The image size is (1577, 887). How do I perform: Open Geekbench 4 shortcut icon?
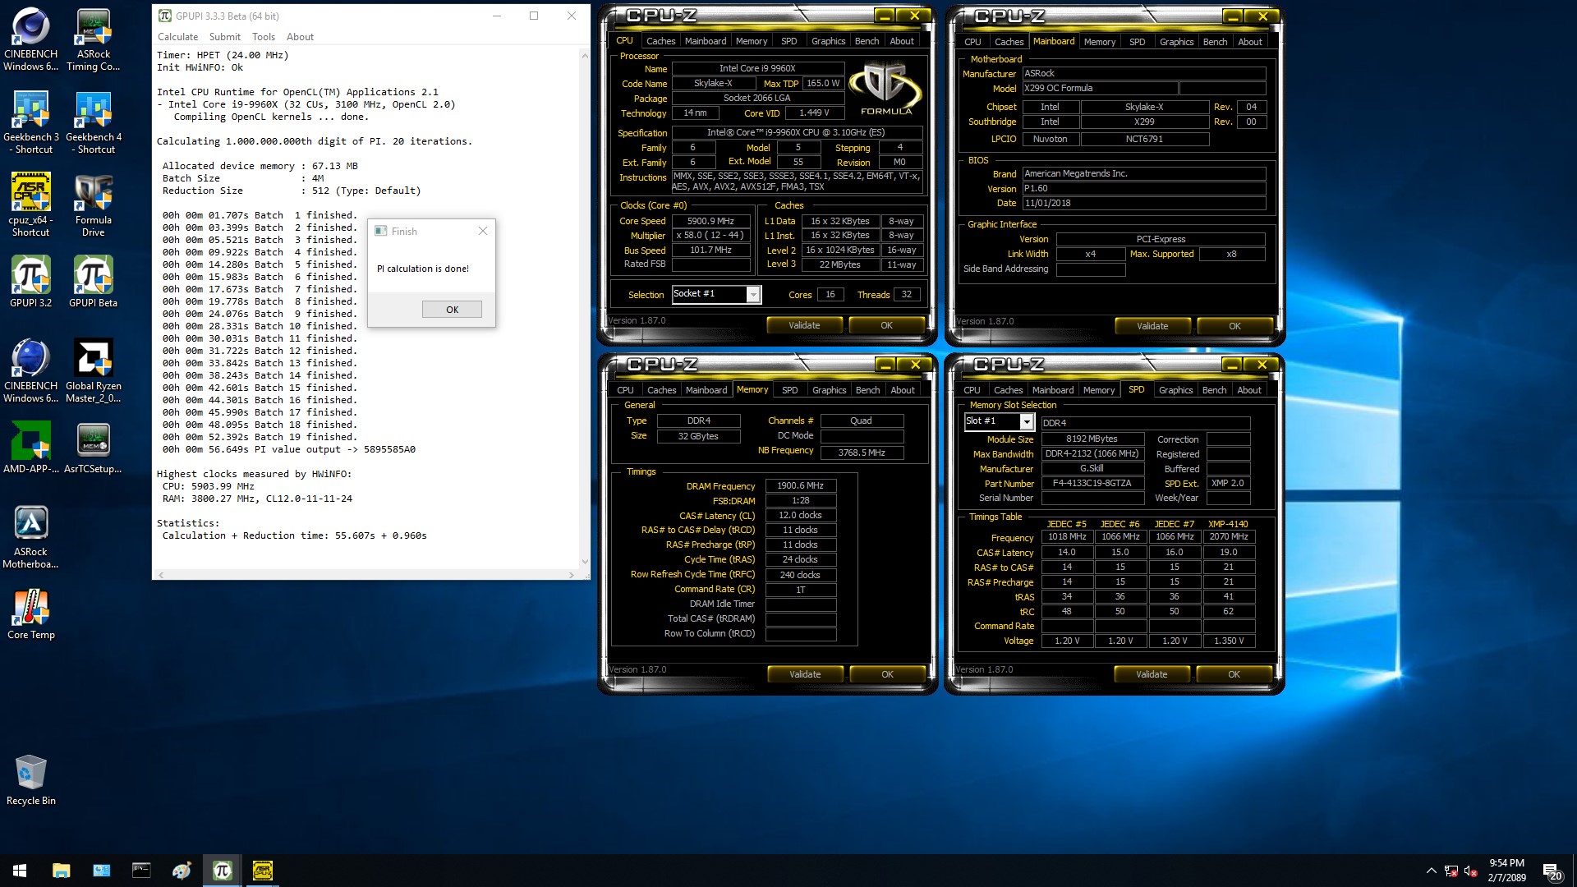click(94, 122)
